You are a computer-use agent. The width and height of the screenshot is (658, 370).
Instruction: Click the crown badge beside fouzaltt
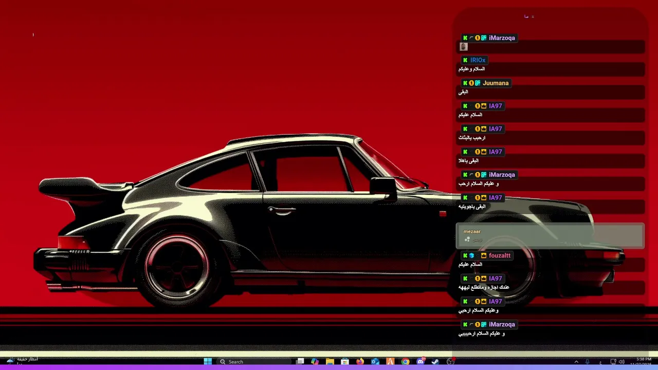pos(484,255)
